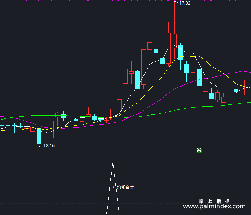The image size is (251, 215).
Task: Click the 掌上指标 logo text
Action: [214, 201]
